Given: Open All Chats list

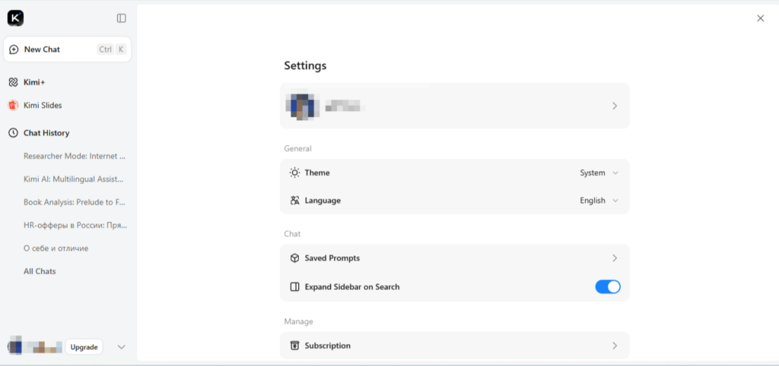Looking at the screenshot, I should tap(40, 272).
